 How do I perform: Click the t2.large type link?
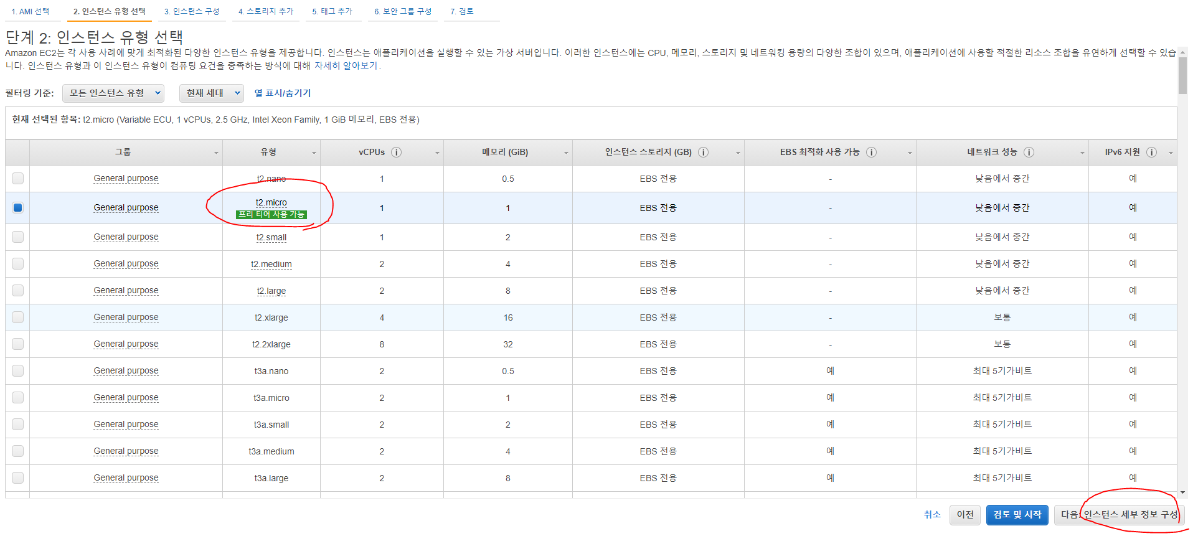coord(271,291)
